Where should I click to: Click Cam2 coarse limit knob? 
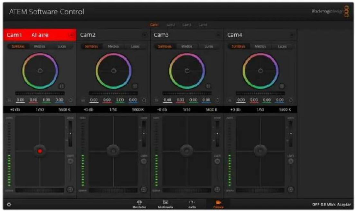click(x=144, y=161)
